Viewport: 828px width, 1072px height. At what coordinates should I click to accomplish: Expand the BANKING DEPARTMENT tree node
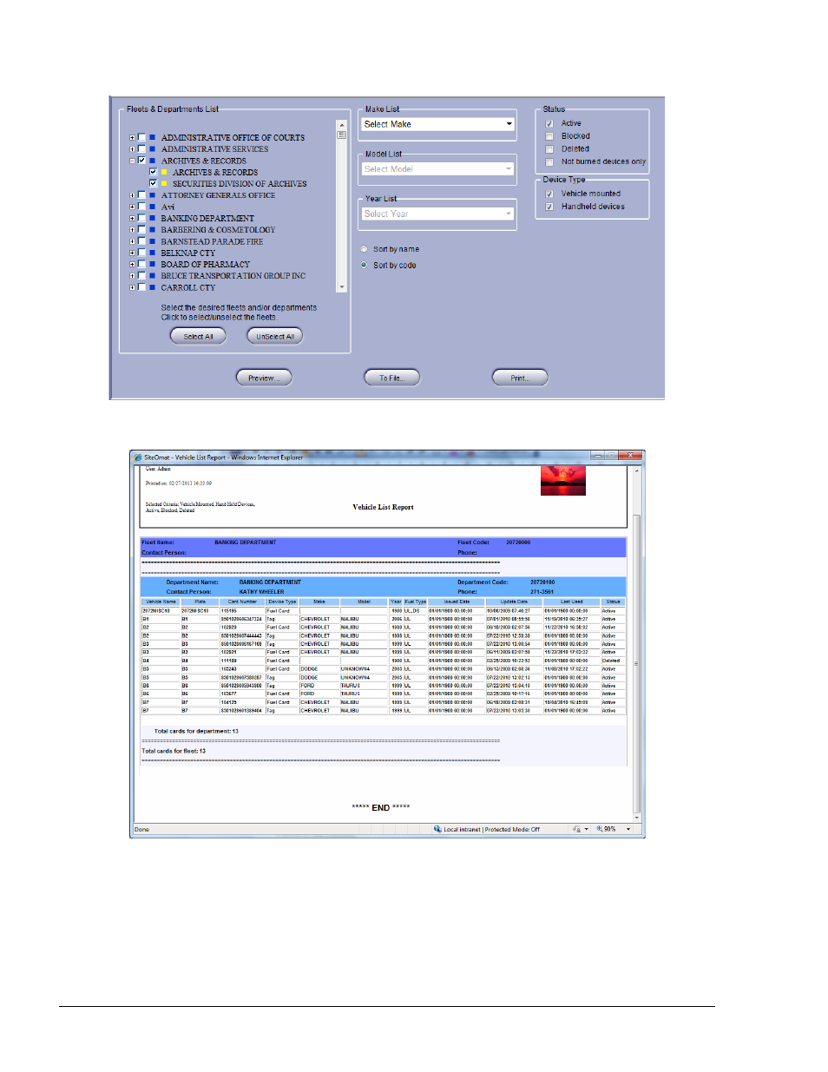coord(132,219)
